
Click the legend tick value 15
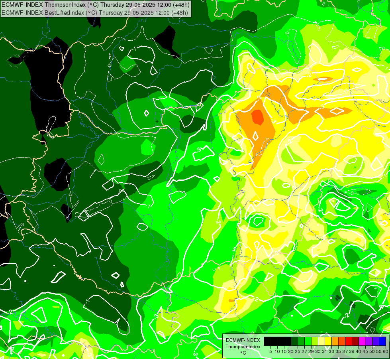point(284,351)
